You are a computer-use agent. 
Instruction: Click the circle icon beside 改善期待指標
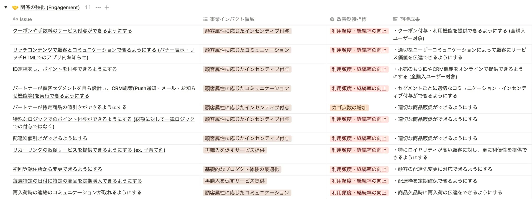click(332, 19)
